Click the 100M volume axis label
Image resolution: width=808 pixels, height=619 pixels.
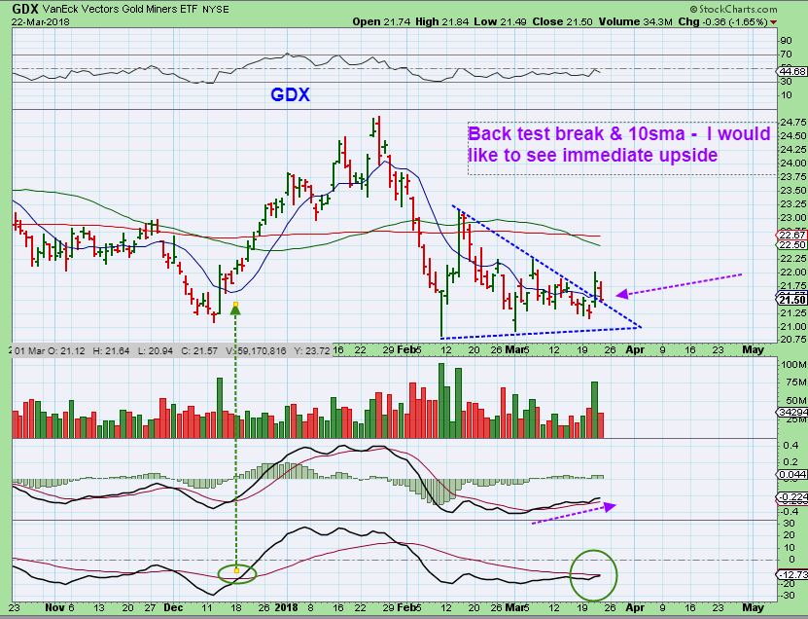793,365
